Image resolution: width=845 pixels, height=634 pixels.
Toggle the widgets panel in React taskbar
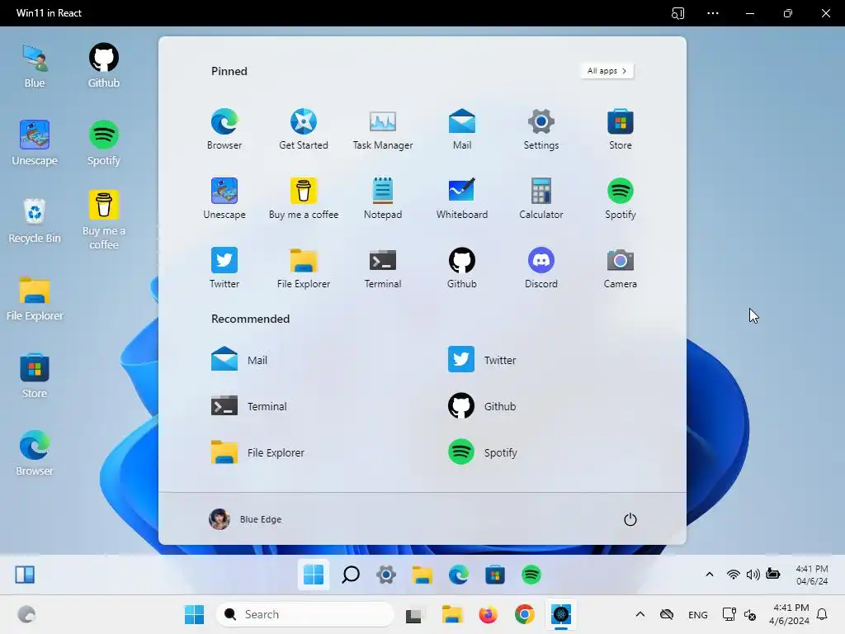pyautogui.click(x=25, y=575)
